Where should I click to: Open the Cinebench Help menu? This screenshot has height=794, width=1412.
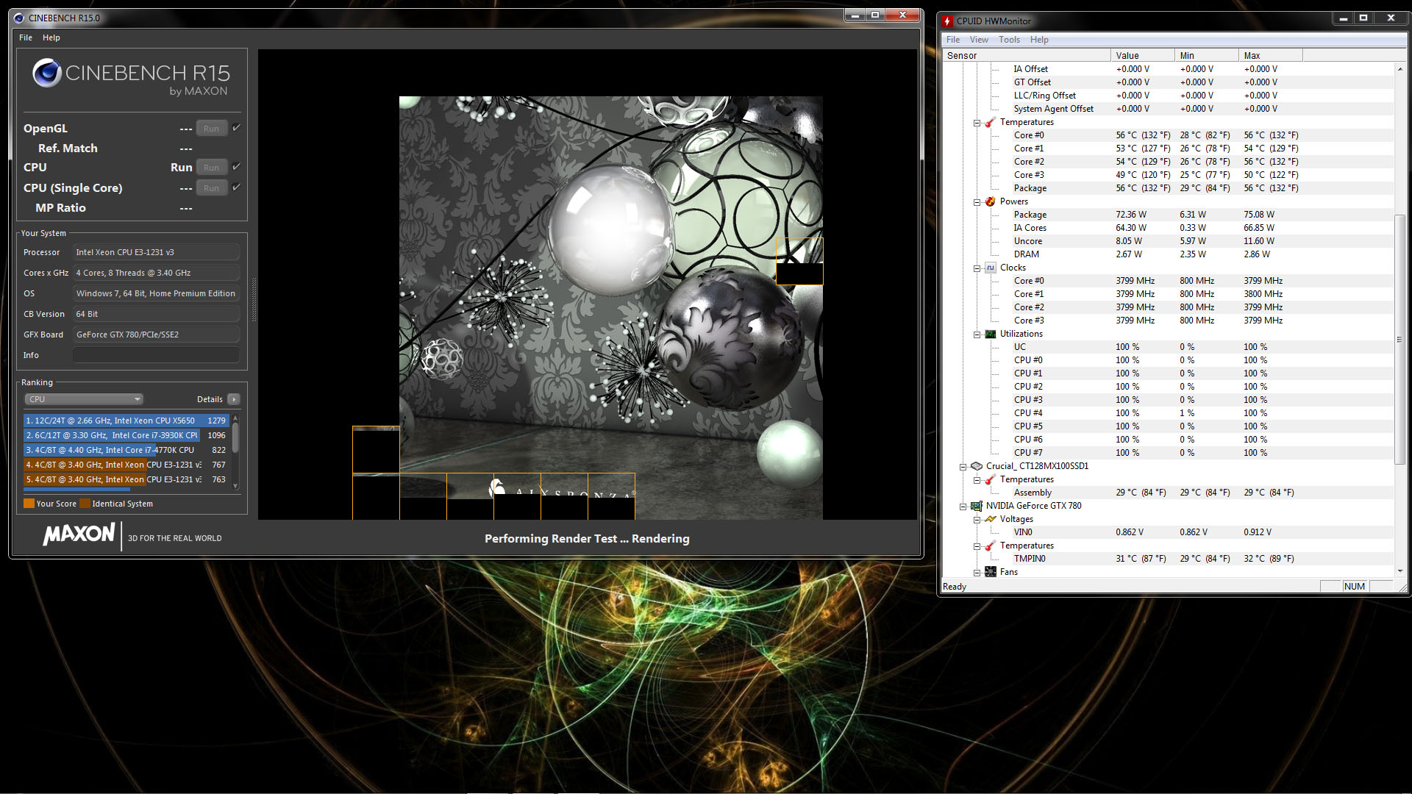[x=51, y=37]
